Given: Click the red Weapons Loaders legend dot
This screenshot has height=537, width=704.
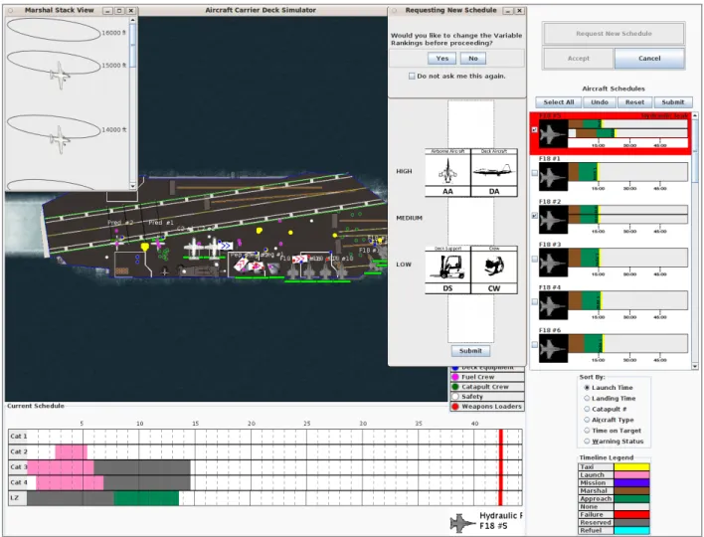Looking at the screenshot, I should (455, 407).
